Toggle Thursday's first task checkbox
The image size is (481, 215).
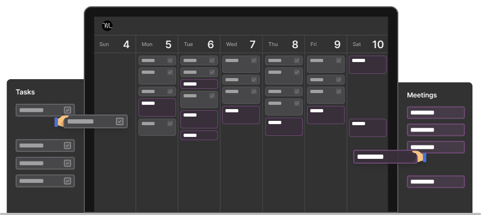tap(297, 60)
